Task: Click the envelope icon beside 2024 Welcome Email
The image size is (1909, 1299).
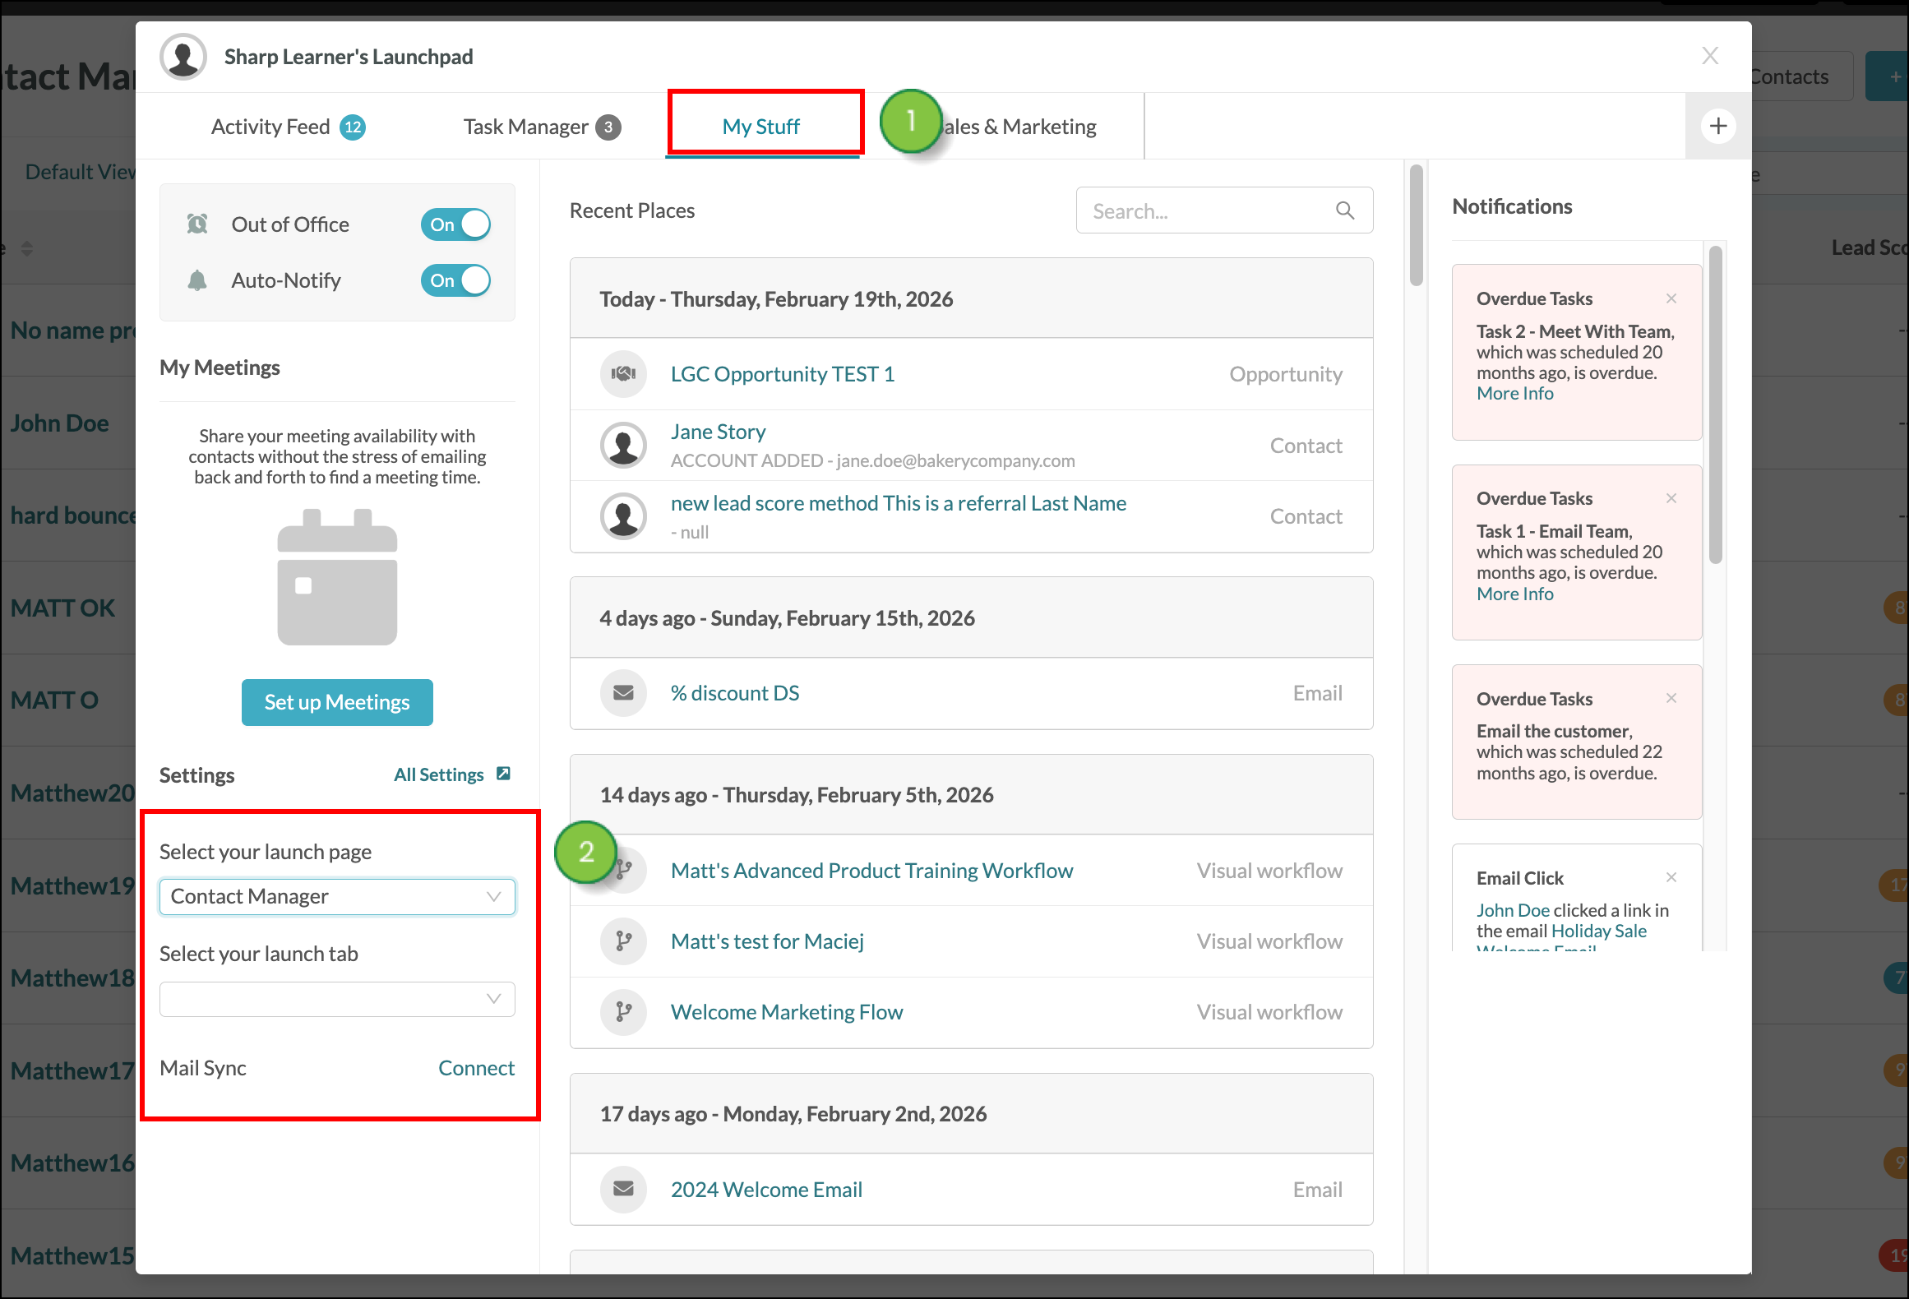Action: coord(623,1190)
